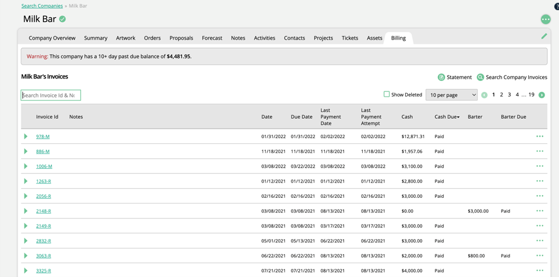
Task: Click the pencil edit icon
Action: (x=544, y=36)
